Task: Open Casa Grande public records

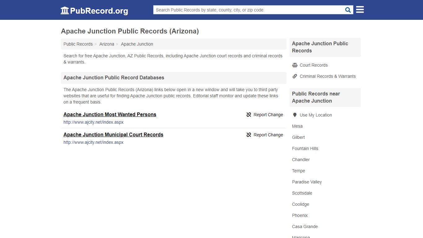Action: pos(305,227)
